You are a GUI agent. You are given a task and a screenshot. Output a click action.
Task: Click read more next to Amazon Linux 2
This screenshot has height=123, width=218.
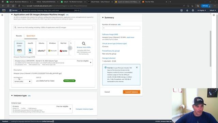coord(130,37)
